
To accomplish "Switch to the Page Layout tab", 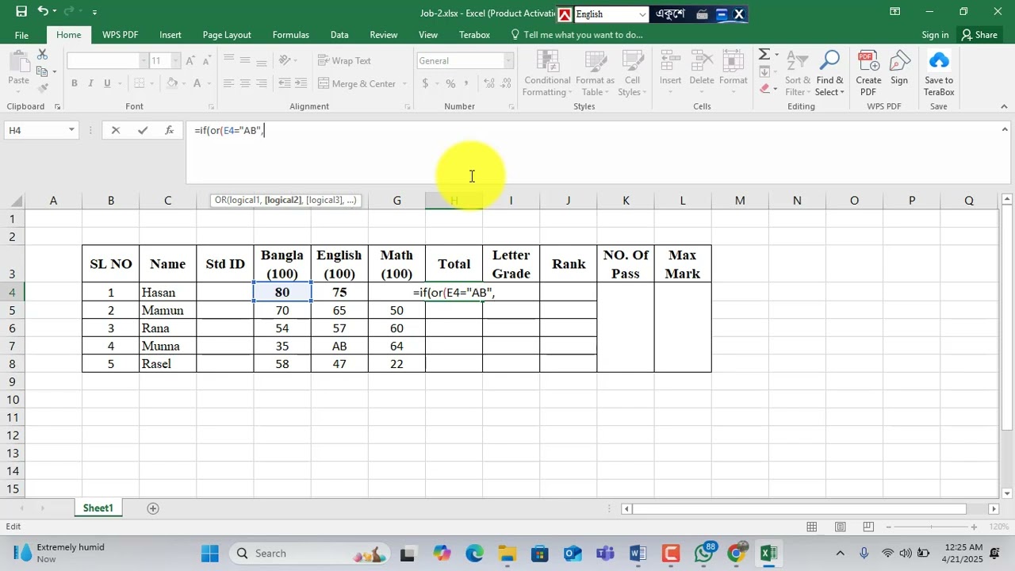I will (x=227, y=35).
